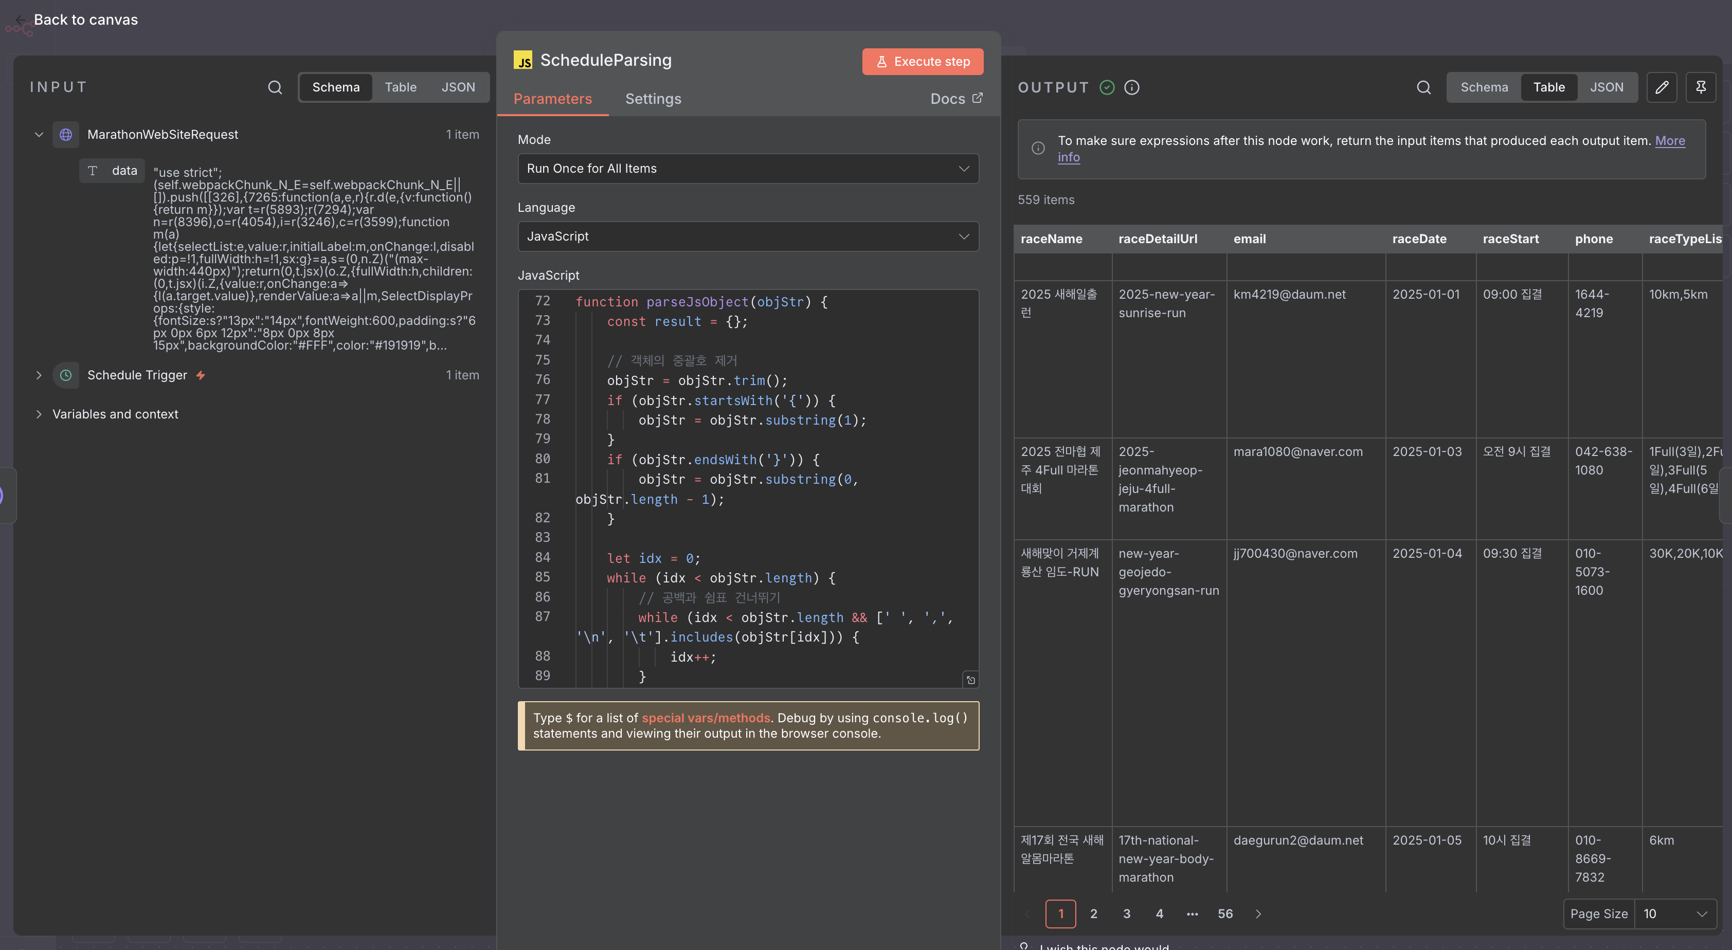Viewport: 1732px width, 950px height.
Task: Click the output info circle icon
Action: pos(1131,87)
